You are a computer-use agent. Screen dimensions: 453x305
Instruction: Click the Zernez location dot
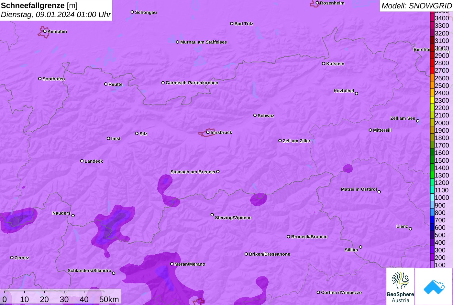click(12, 258)
